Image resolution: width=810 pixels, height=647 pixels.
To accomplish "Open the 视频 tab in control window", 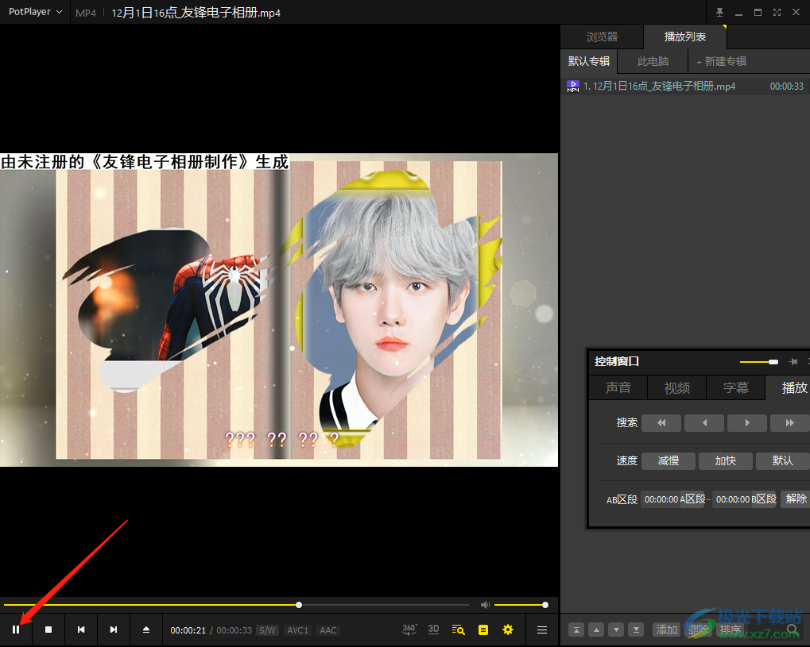I will [x=677, y=387].
